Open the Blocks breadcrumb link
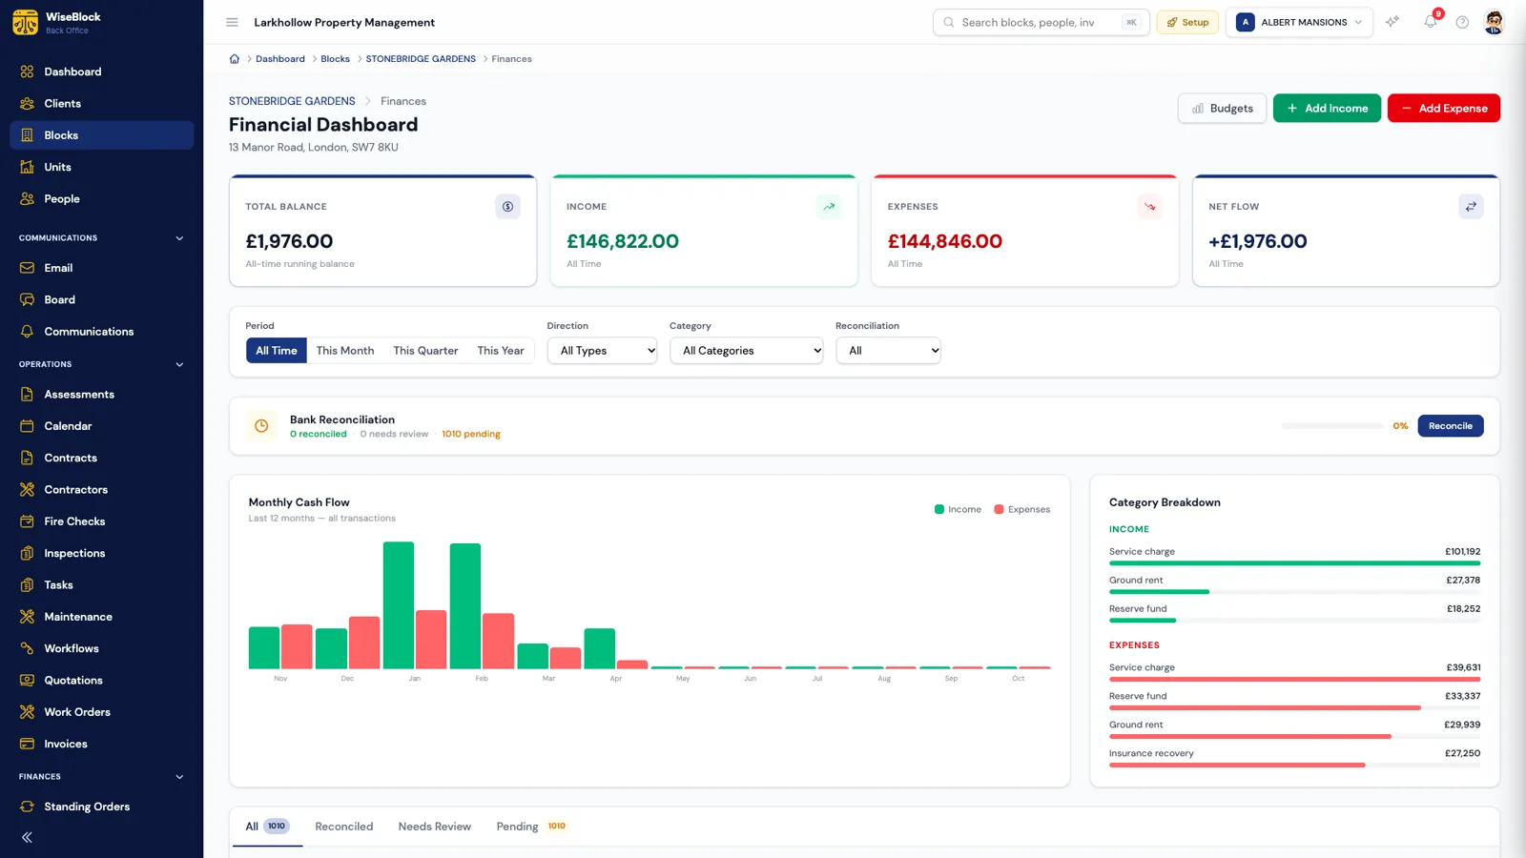Screen dimensions: 1526x858 pos(335,59)
